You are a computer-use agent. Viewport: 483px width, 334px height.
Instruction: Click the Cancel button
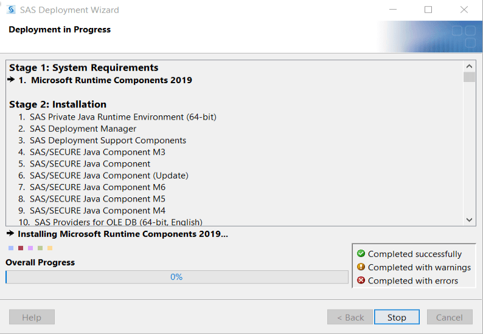pos(450,317)
